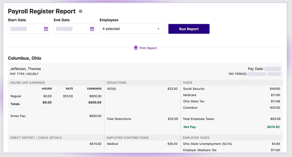Image resolution: width=292 pixels, height=157 pixels.
Task: Select the Pay Date field value
Action: click(273, 69)
